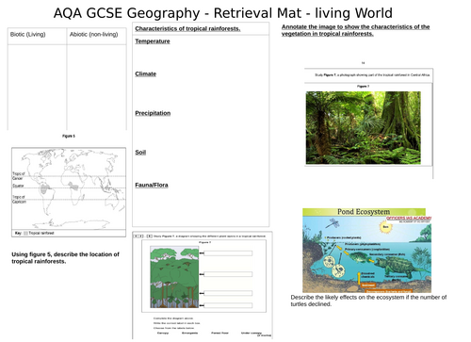Select the rainforest layers diagram picture
Image resolution: width=471 pixels, height=342 pixels.
pos(174,277)
